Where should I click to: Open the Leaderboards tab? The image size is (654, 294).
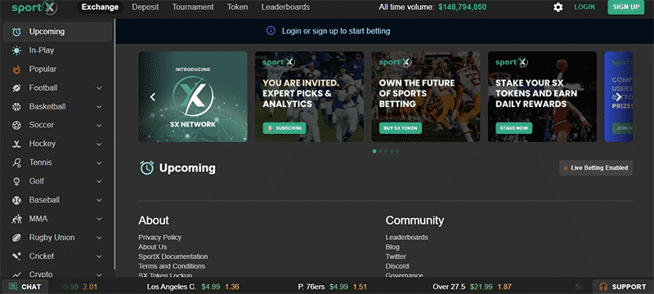coord(285,7)
